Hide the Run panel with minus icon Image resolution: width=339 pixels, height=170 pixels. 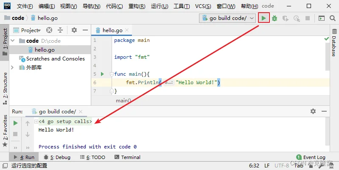324,111
